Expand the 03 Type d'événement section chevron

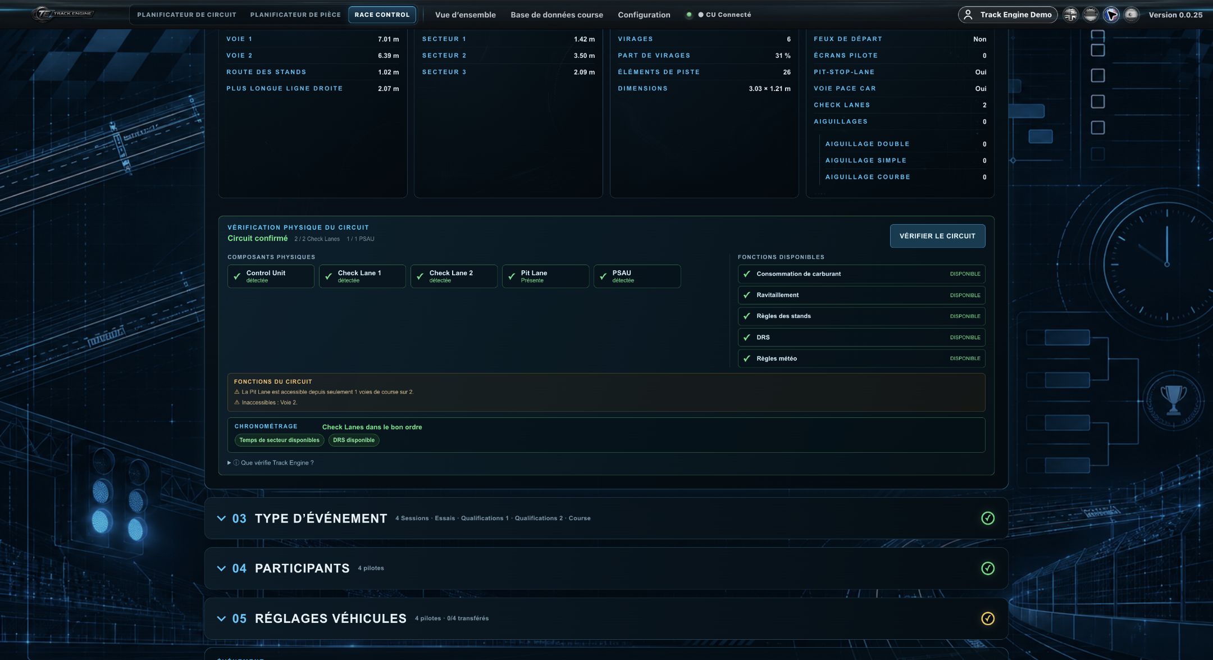coord(221,518)
